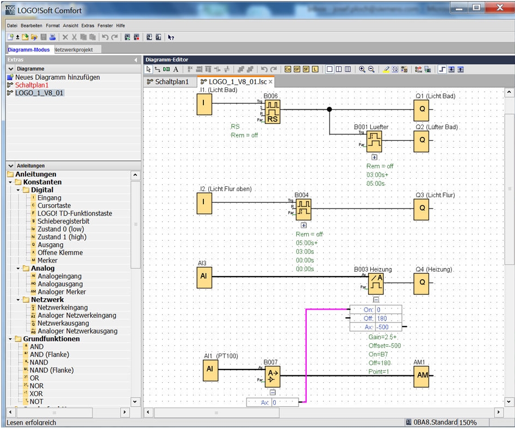Select Eingang in the Digital constants
Screen dimensions: 515x428
[x=49, y=198]
